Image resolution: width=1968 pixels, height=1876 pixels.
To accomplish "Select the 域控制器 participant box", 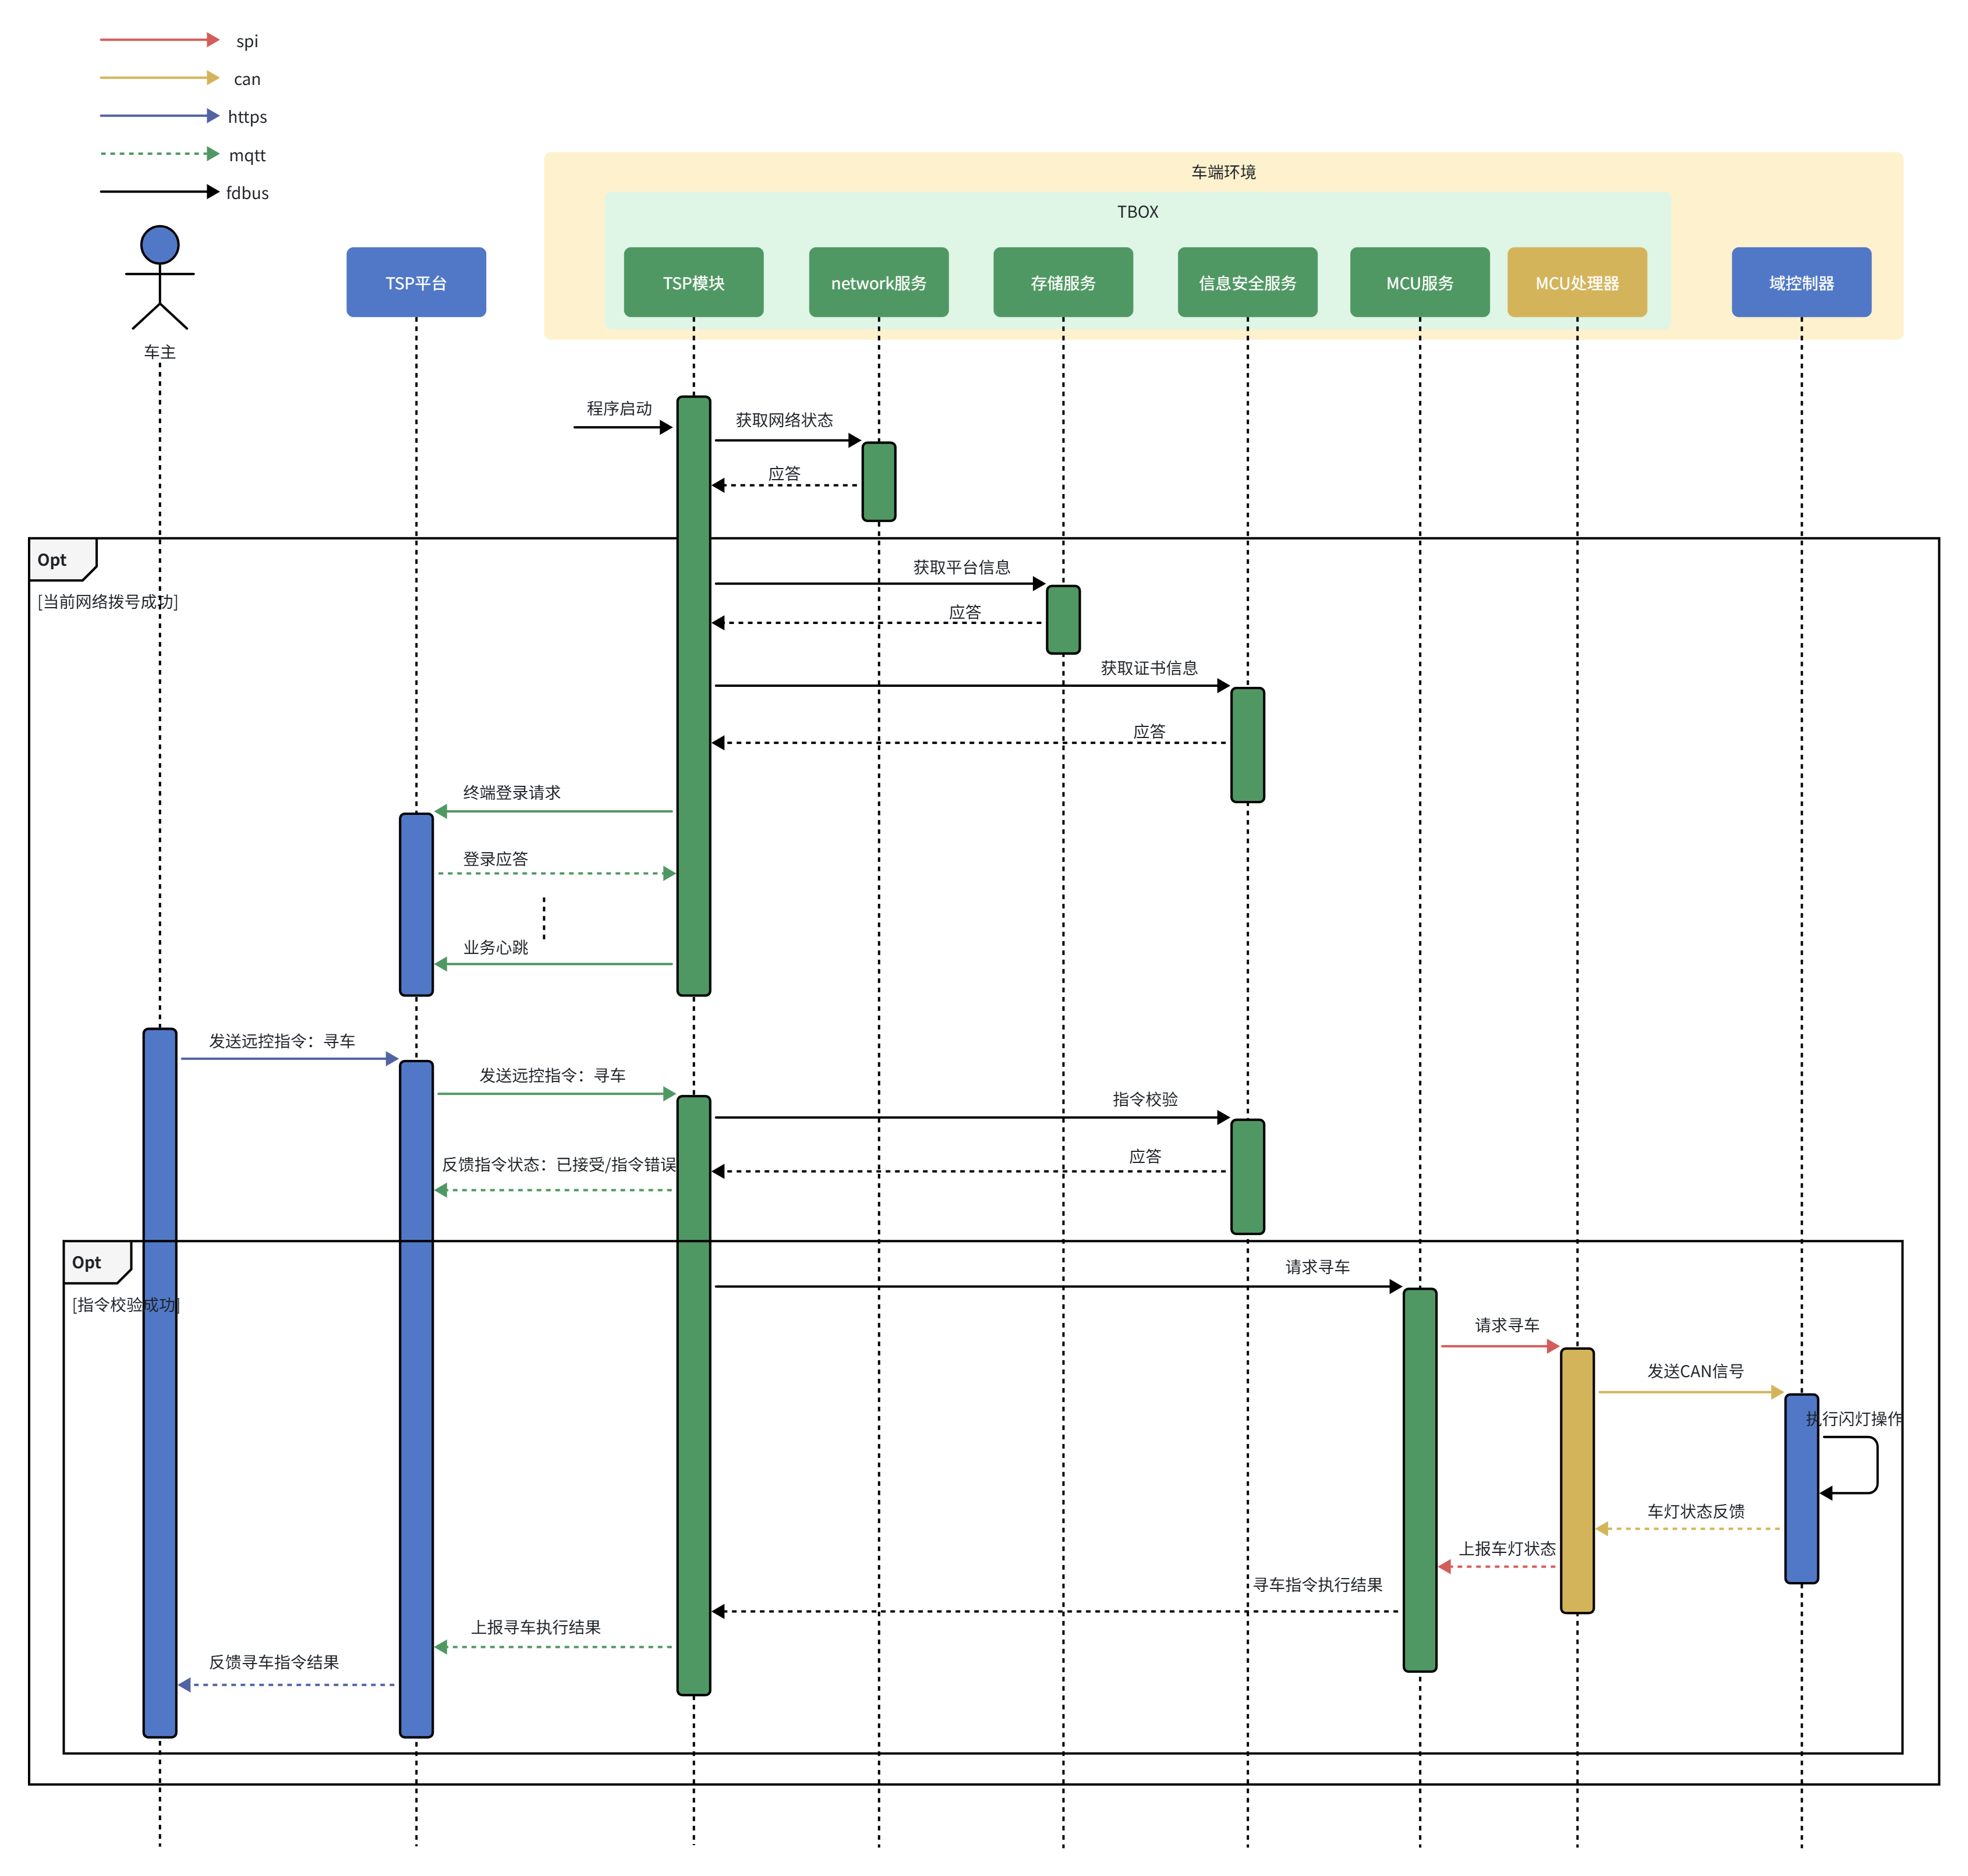I will click(1801, 282).
